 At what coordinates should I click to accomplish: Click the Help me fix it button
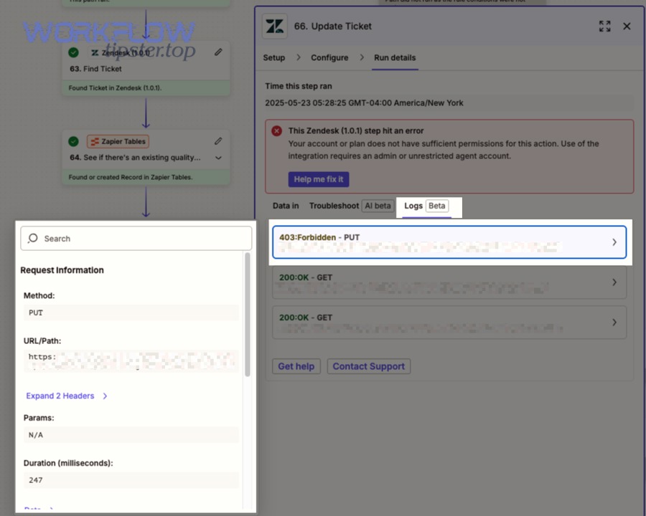click(319, 179)
